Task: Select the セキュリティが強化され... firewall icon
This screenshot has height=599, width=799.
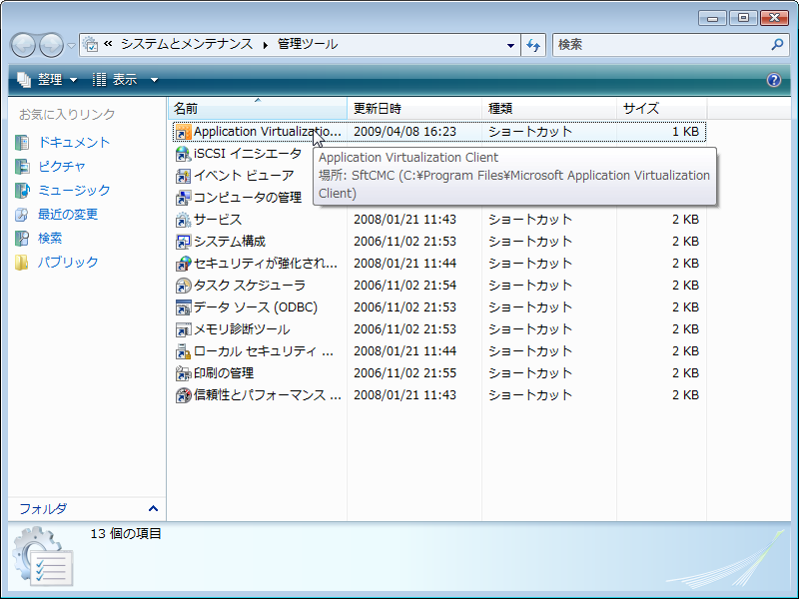Action: coord(183,264)
